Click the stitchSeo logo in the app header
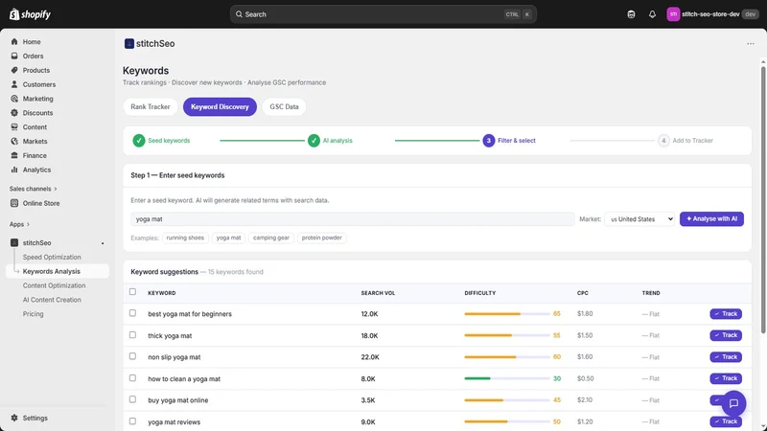The image size is (767, 431). 129,43
